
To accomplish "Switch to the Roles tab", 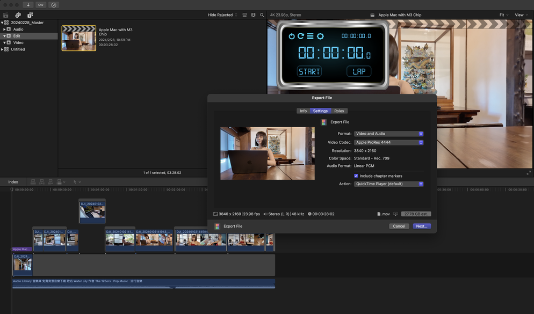I will tap(339, 111).
